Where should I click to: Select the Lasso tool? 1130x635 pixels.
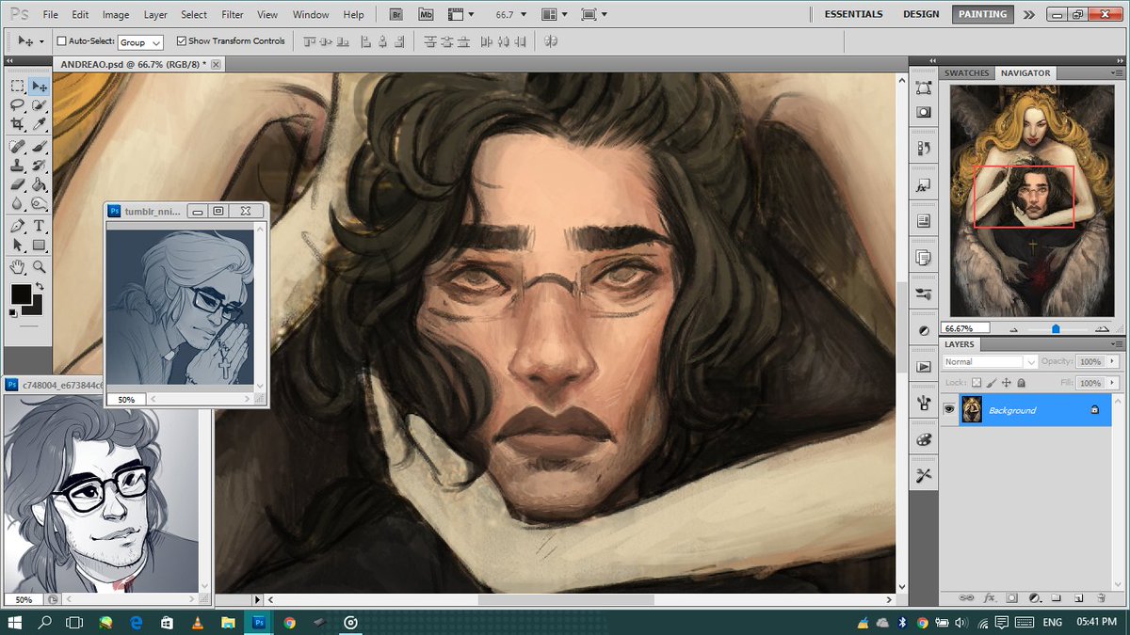point(17,105)
